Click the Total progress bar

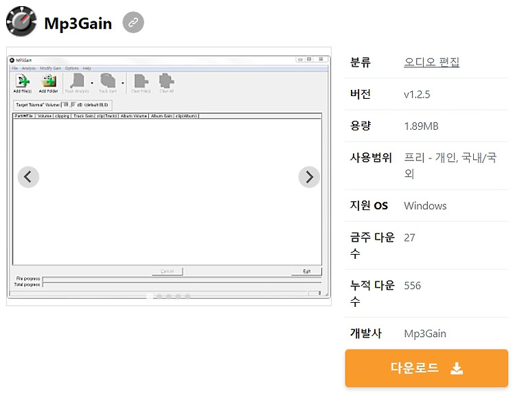coord(182,284)
